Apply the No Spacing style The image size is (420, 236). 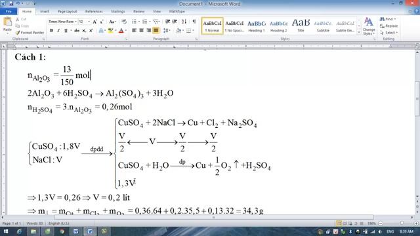tap(234, 26)
